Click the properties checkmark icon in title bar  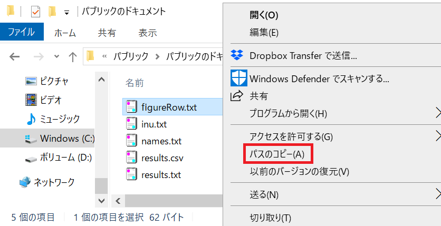(x=35, y=11)
